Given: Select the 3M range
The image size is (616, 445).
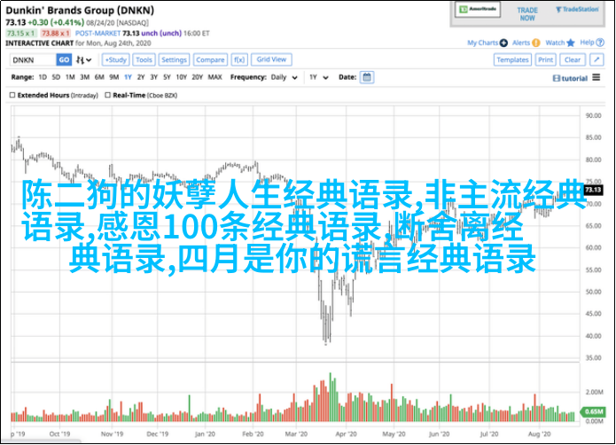Looking at the screenshot, I should [x=84, y=77].
